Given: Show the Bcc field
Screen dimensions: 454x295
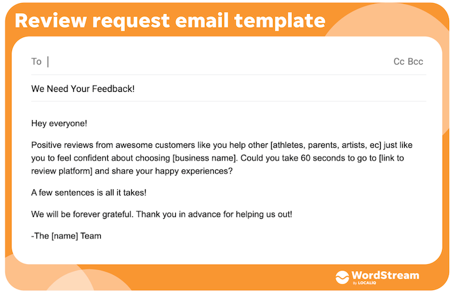Looking at the screenshot, I should [416, 62].
